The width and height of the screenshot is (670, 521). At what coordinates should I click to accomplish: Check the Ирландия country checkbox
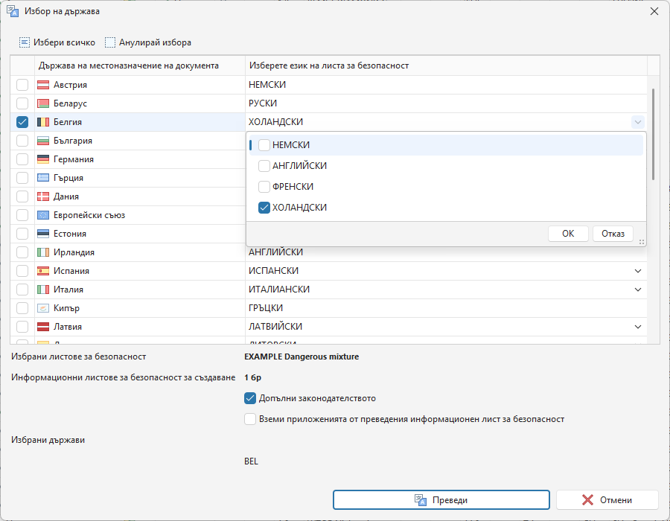point(22,252)
